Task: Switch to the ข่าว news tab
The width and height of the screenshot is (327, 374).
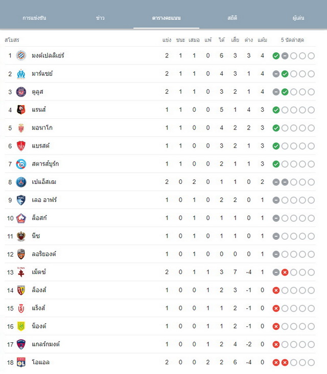Action: [100, 18]
